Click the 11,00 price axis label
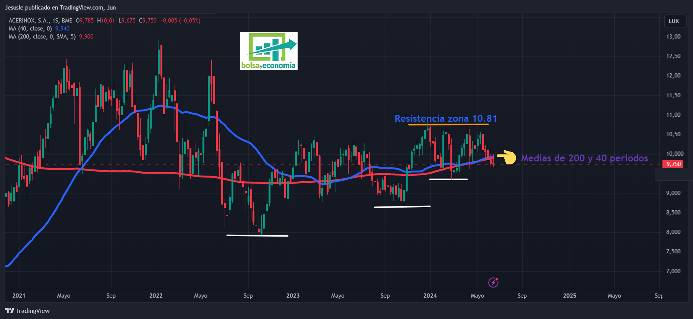693x319 pixels. coord(673,115)
